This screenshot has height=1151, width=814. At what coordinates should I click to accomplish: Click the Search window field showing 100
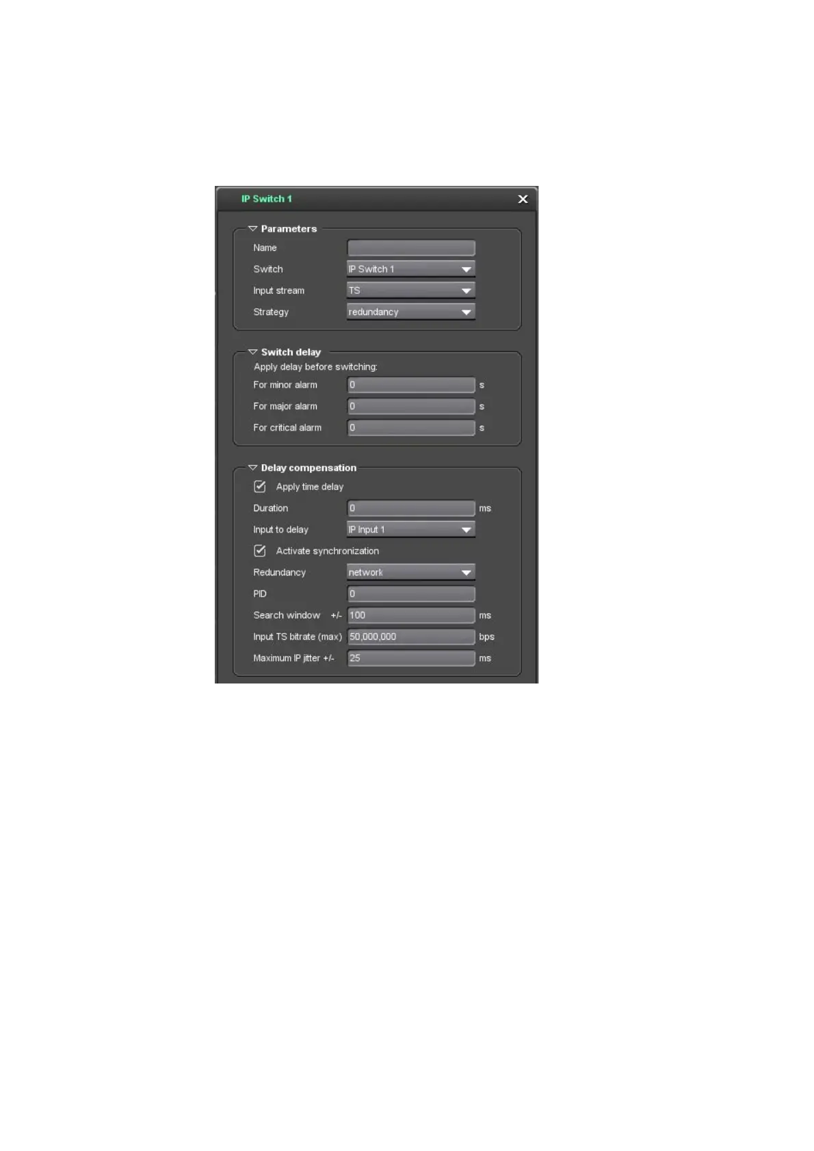coord(411,615)
